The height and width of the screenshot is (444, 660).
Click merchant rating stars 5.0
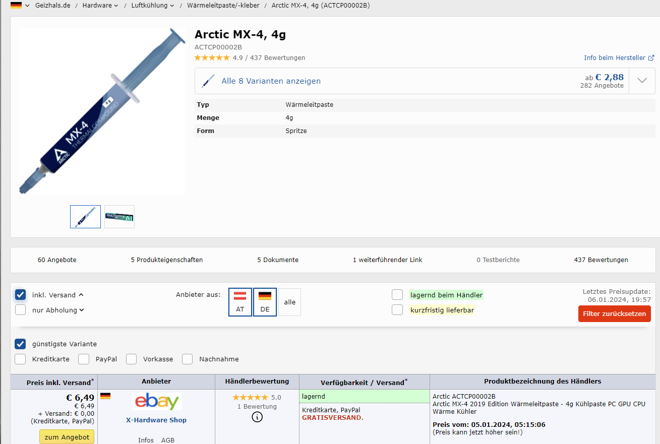click(250, 397)
